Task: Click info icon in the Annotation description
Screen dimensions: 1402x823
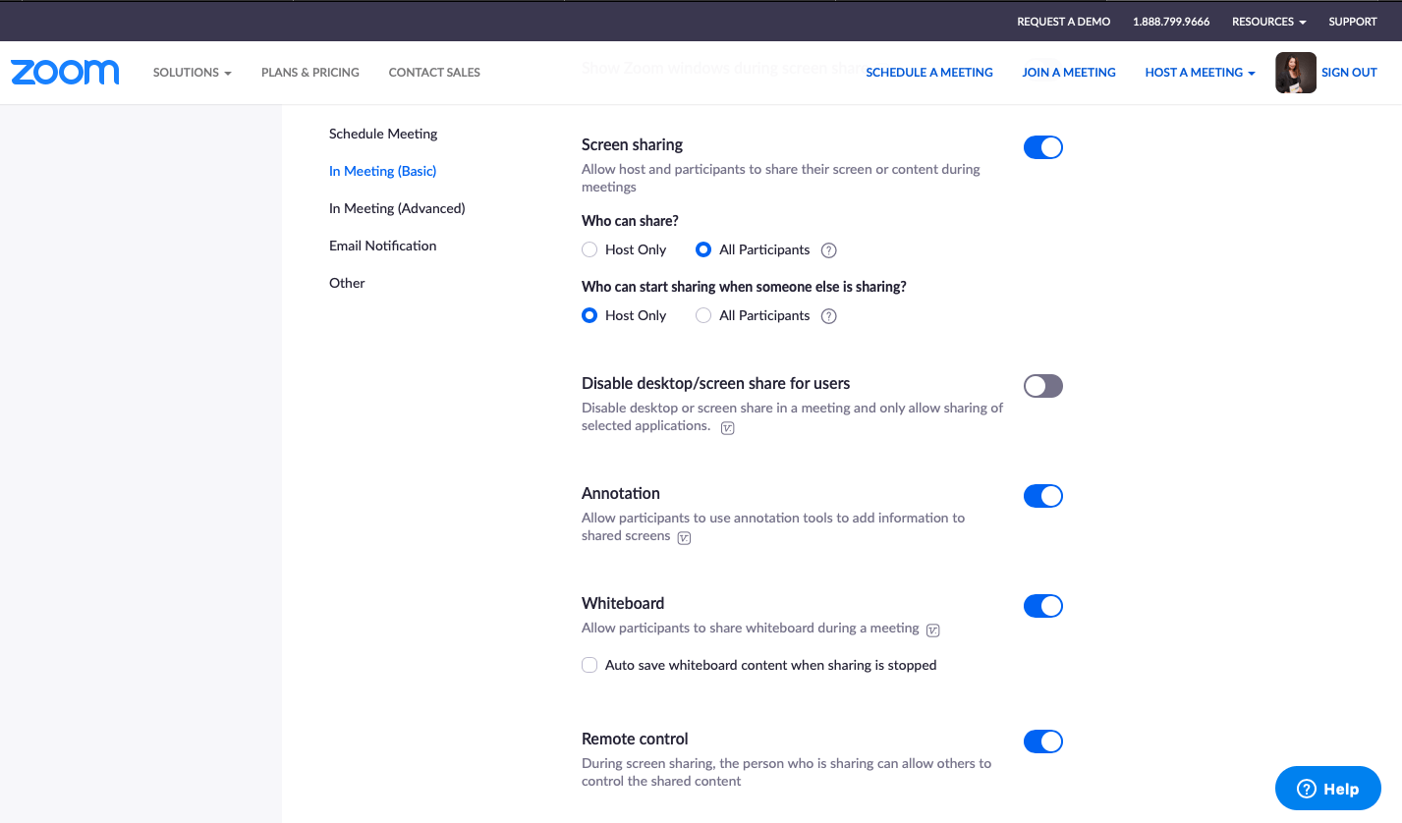Action: coord(683,537)
